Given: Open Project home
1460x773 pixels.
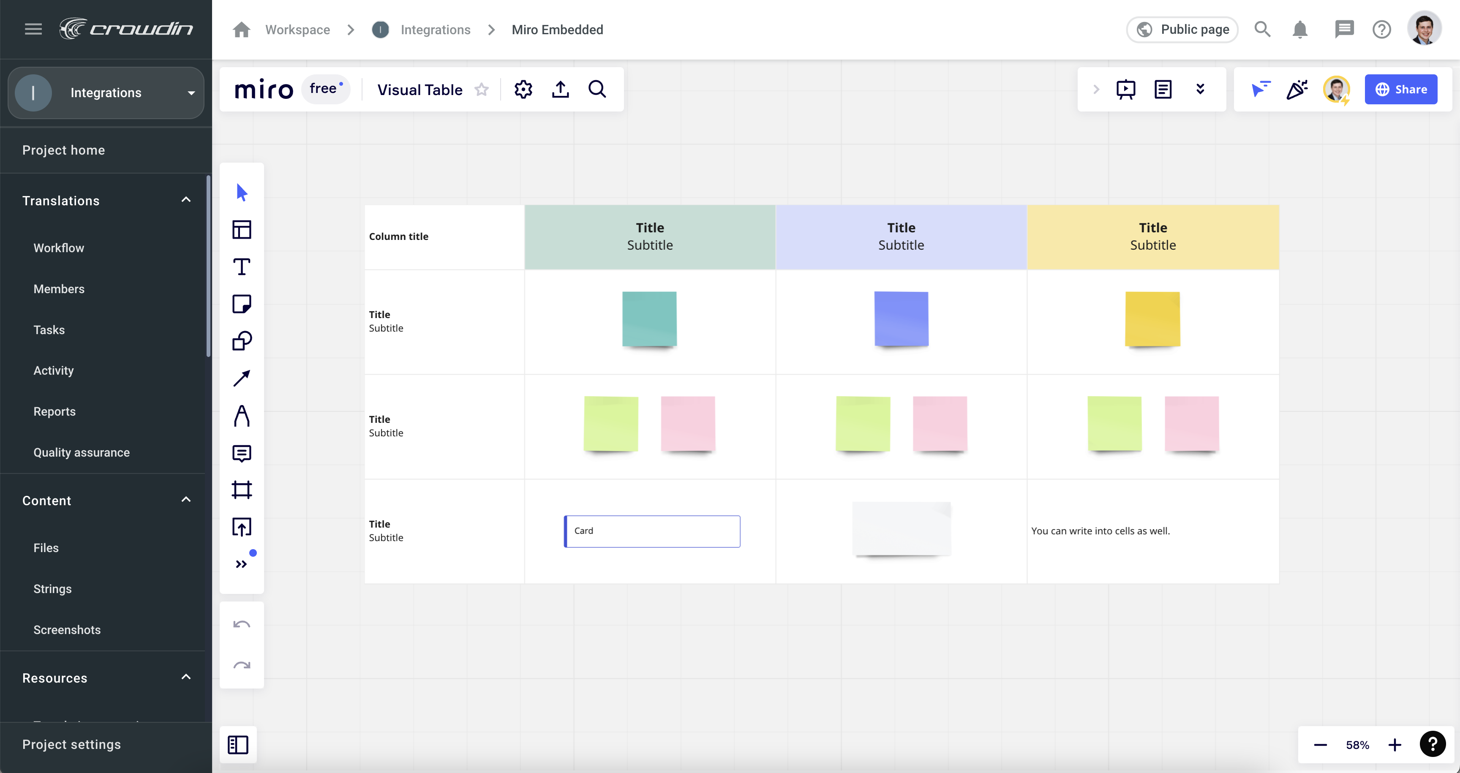Looking at the screenshot, I should [106, 150].
